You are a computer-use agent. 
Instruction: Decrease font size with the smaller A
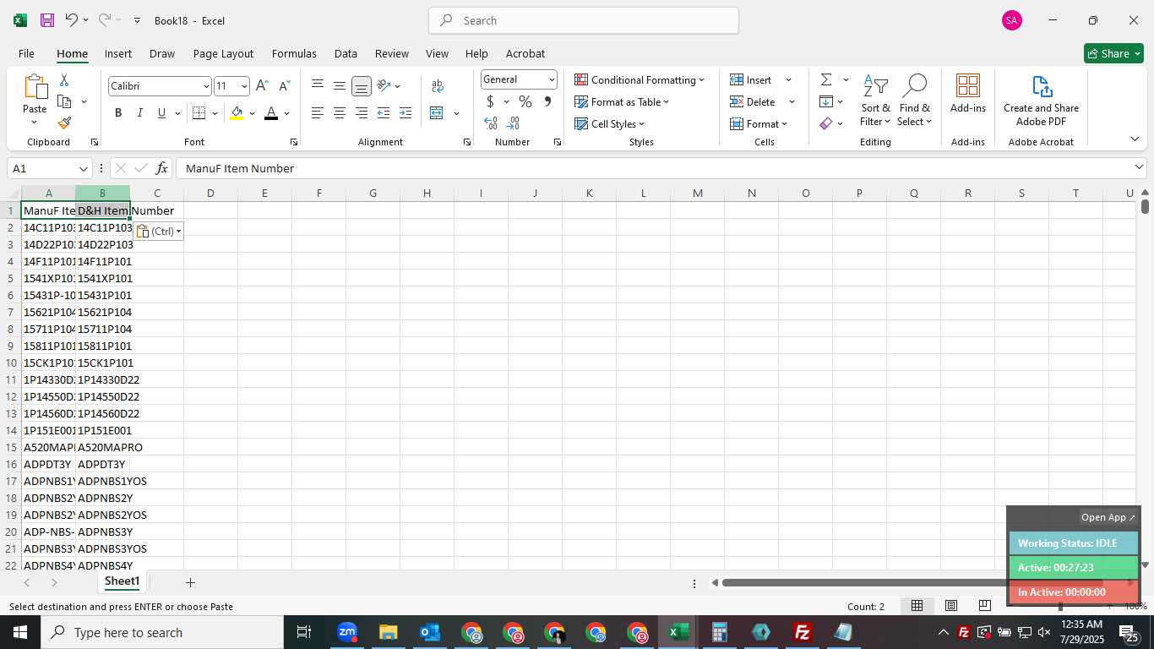tap(284, 86)
